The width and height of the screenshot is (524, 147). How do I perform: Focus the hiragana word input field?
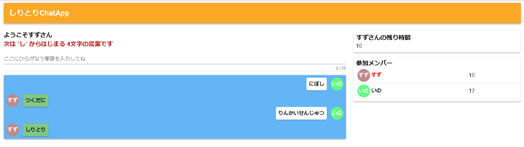point(175,59)
